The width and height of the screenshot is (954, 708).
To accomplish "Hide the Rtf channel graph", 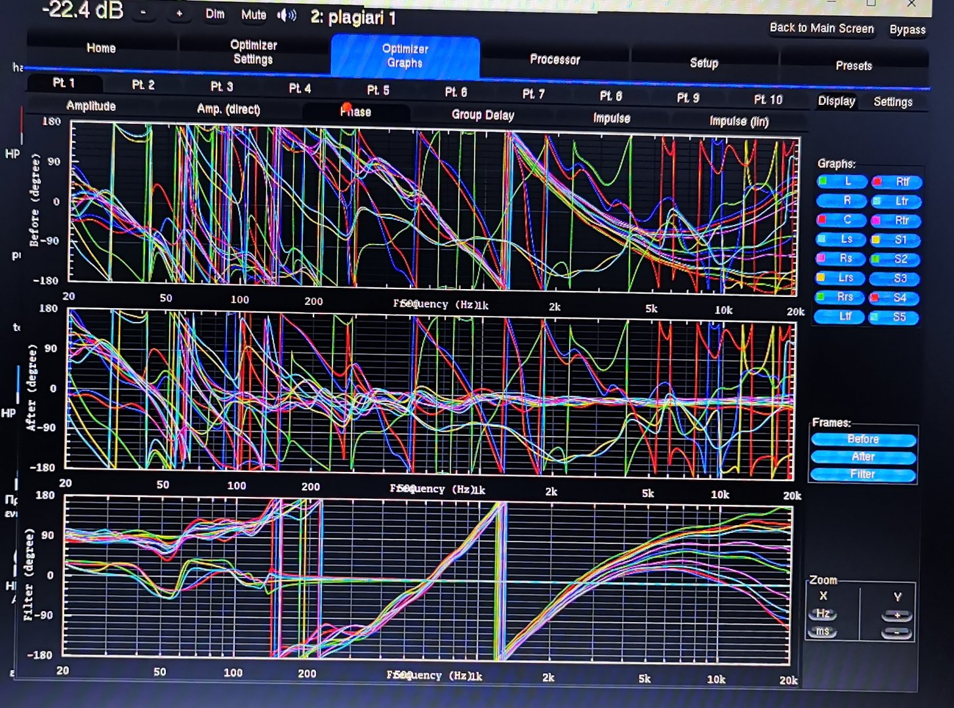I will [896, 182].
